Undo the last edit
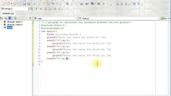The width and height of the screenshot is (171, 96). point(53,4)
